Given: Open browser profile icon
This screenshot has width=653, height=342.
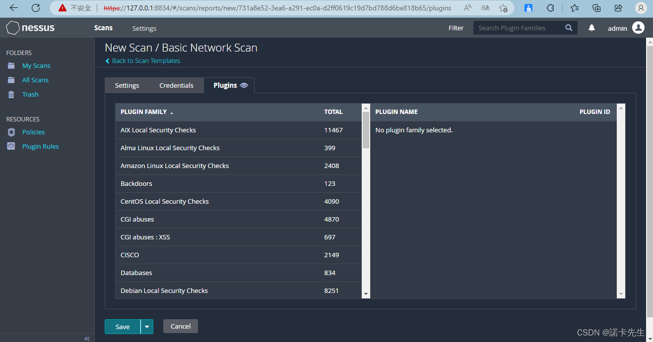Looking at the screenshot, I should [x=641, y=8].
